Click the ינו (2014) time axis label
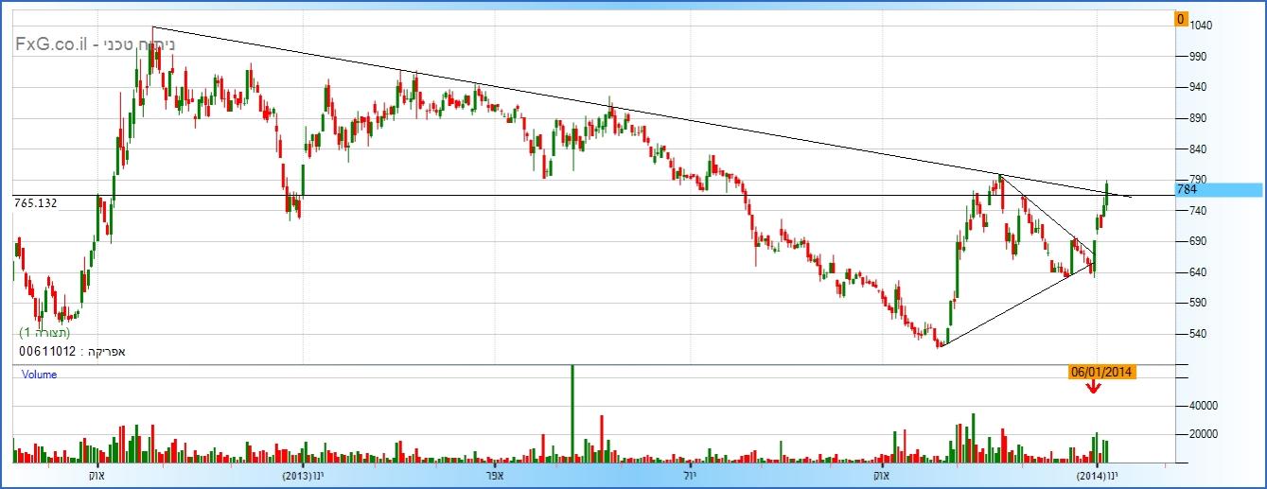Screen dimensions: 1267x489 1096,474
